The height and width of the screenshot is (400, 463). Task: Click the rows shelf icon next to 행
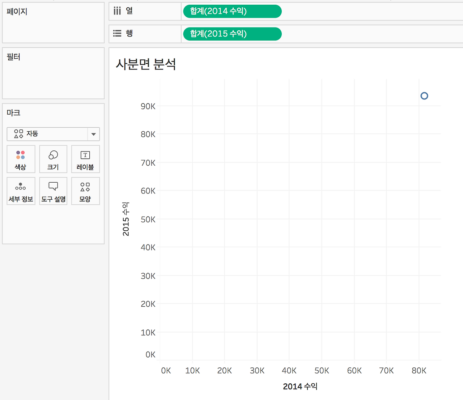(117, 33)
